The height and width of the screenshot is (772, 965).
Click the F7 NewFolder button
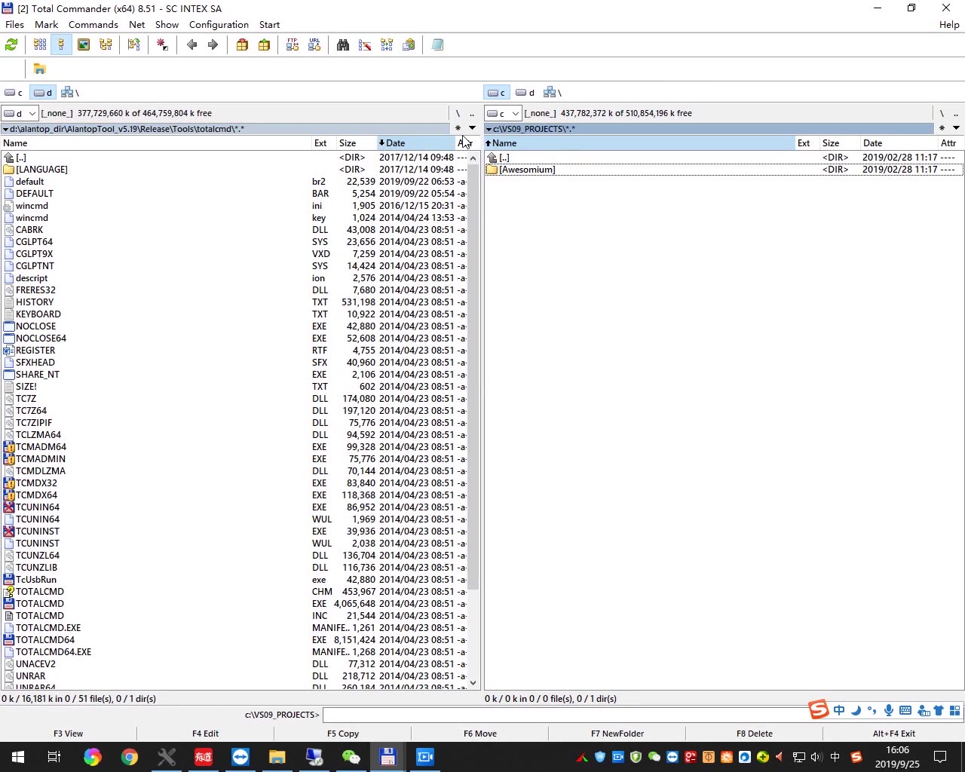pyautogui.click(x=617, y=734)
